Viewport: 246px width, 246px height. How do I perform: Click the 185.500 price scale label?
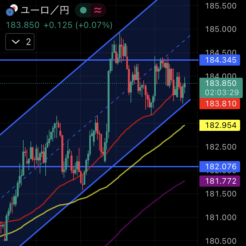(x=221, y=6)
